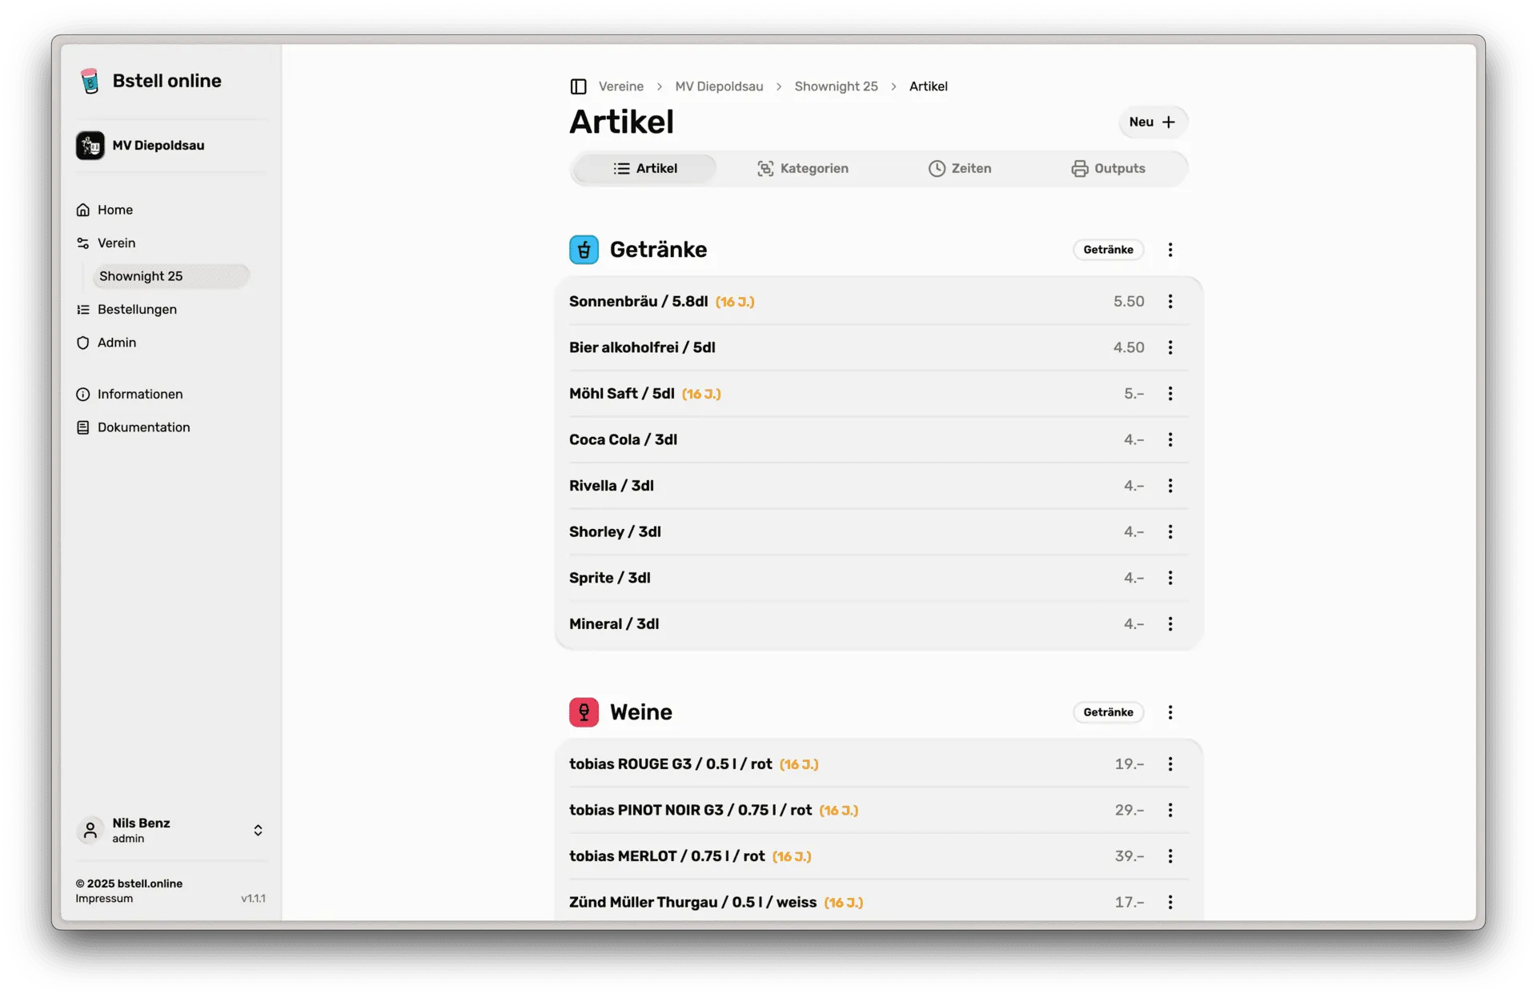The image size is (1537, 998).
Task: Click the blue Getränke category icon
Action: [x=584, y=250]
